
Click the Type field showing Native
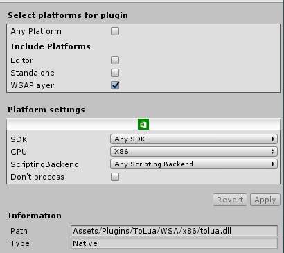174,243
